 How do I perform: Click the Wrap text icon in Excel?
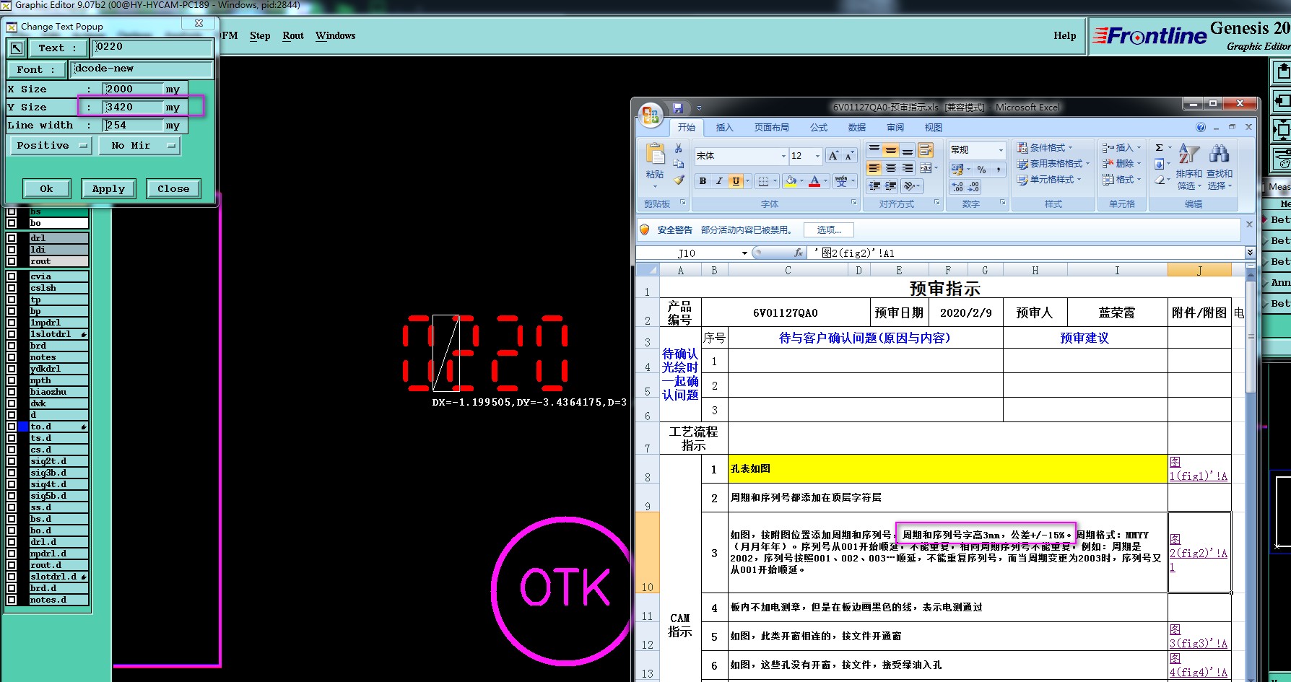[x=926, y=150]
